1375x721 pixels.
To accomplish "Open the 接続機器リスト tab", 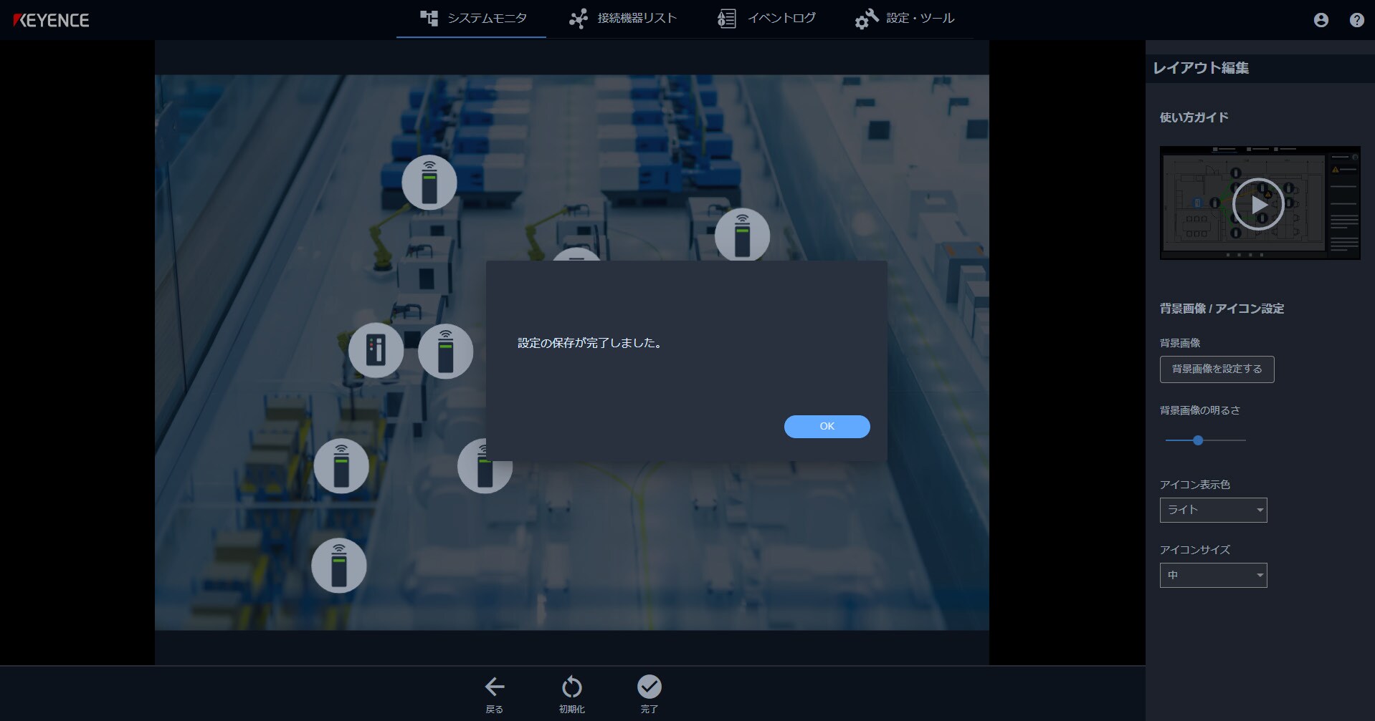I will tap(622, 19).
